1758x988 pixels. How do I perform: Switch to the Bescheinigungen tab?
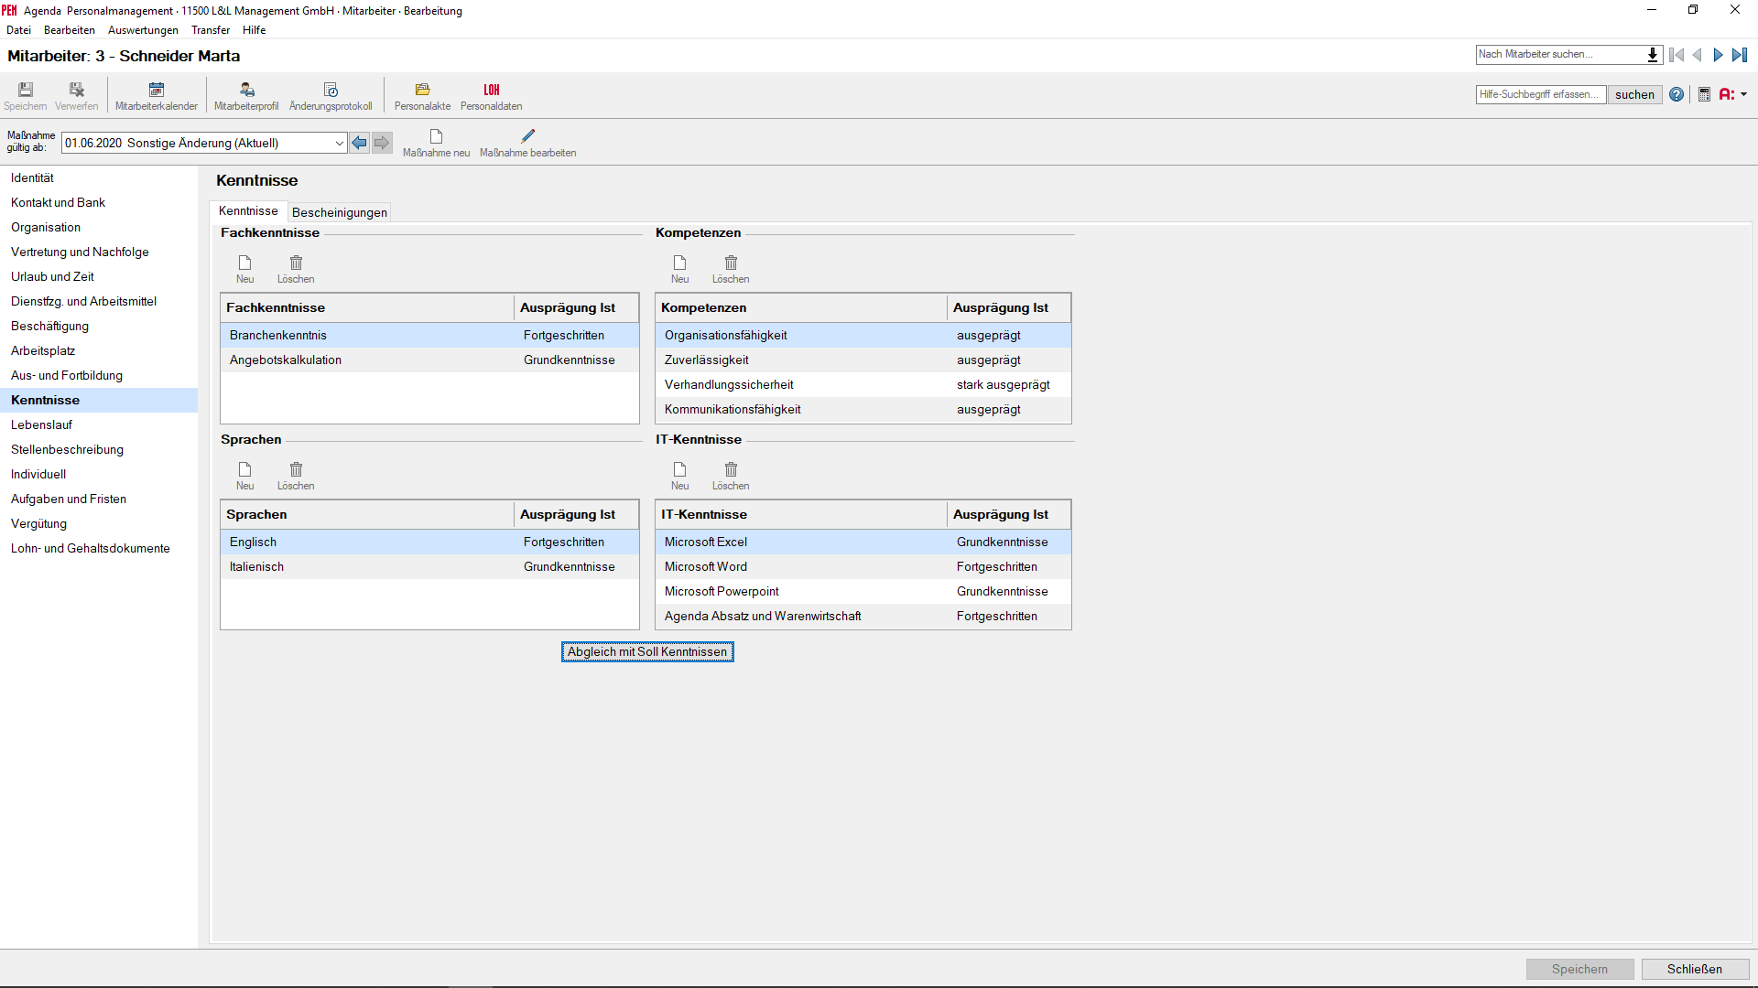click(x=339, y=212)
